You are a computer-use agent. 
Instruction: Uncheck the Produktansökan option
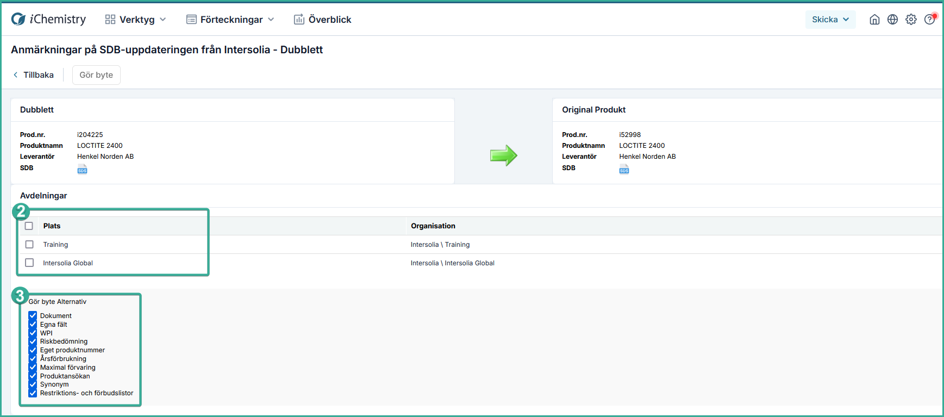click(33, 376)
